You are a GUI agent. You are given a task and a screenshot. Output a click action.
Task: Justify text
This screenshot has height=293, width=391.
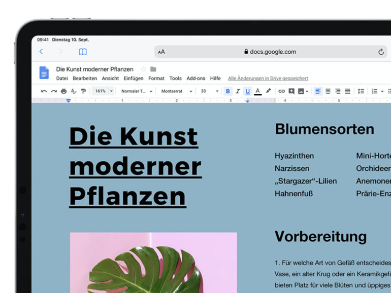tap(347, 91)
